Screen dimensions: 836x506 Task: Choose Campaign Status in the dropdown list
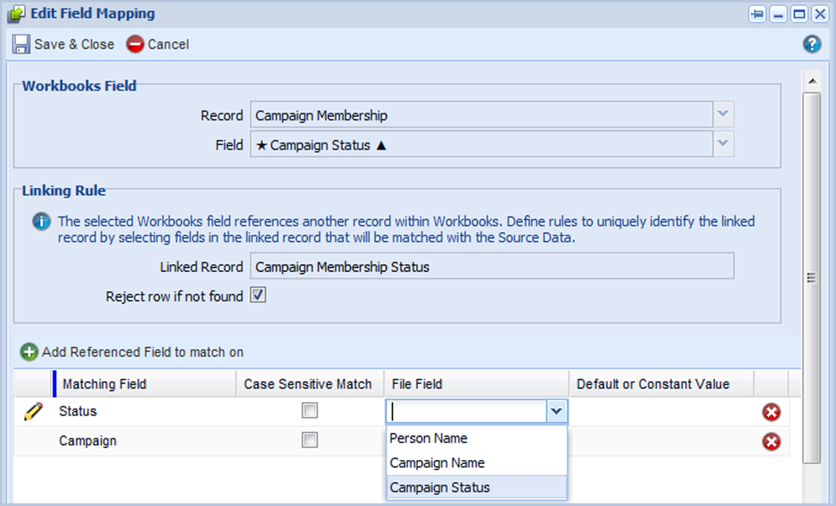[x=477, y=487]
